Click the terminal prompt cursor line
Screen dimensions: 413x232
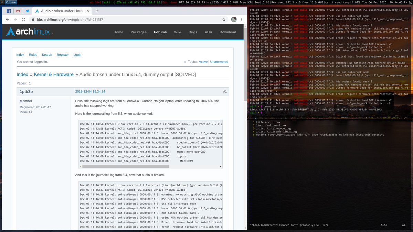pyautogui.click(x=258, y=112)
